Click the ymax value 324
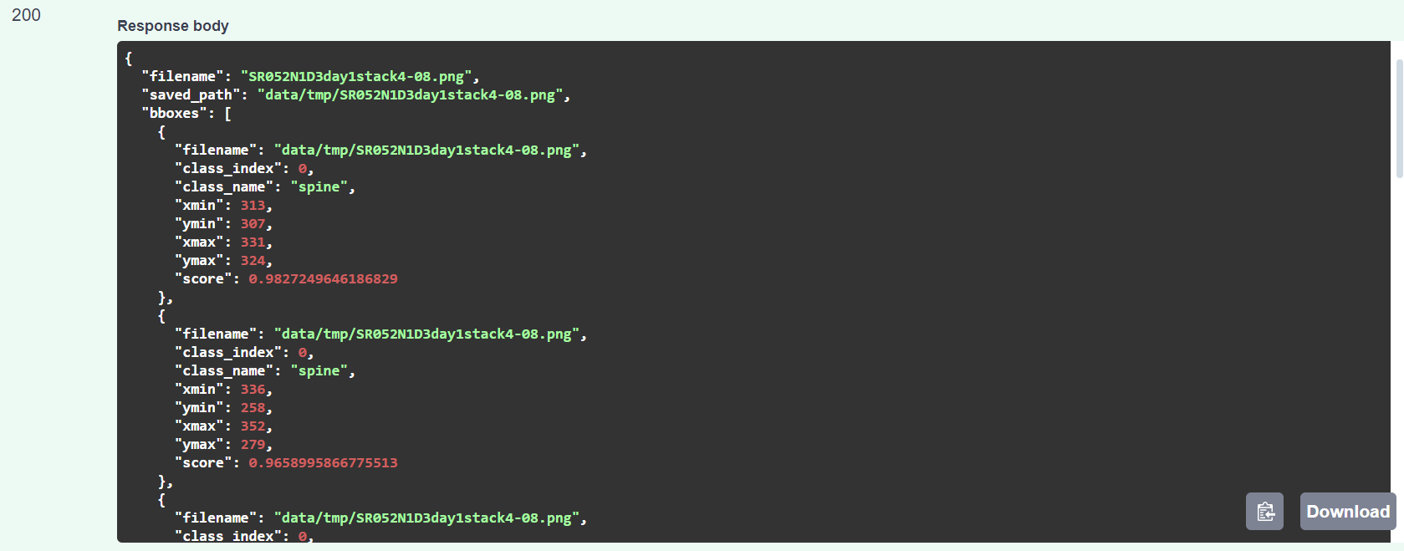Screen dimensions: 1404x551 [x=253, y=261]
